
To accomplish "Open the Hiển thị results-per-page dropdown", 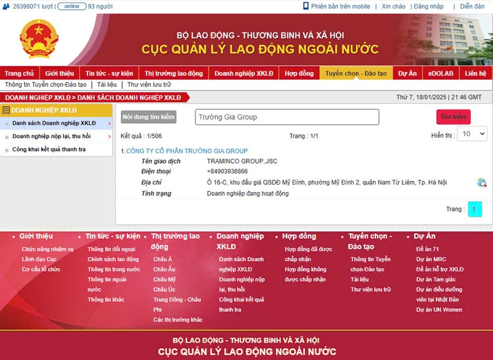I will 472,134.
